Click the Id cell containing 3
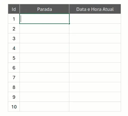Viewport: 128px width, 116px height. [14, 38]
